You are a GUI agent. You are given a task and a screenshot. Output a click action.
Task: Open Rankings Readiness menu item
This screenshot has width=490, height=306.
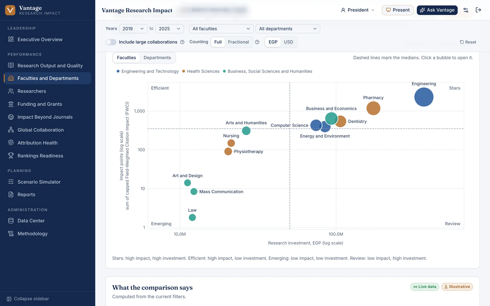point(48,156)
